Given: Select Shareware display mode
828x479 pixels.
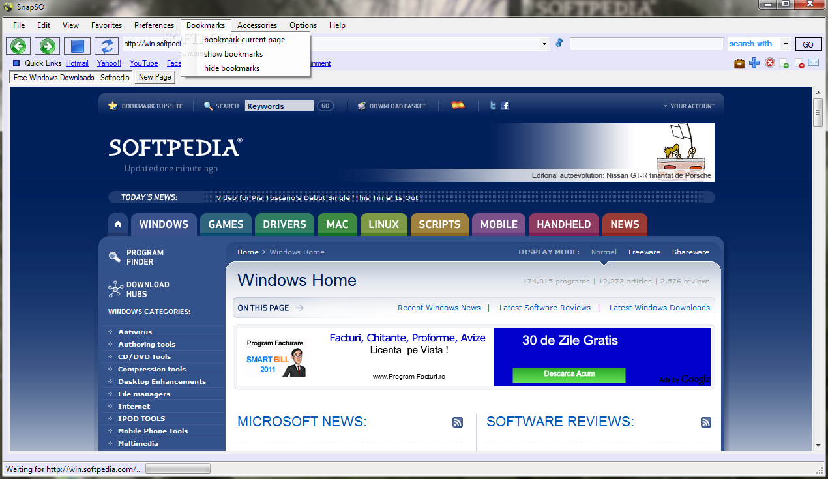Looking at the screenshot, I should (x=690, y=252).
